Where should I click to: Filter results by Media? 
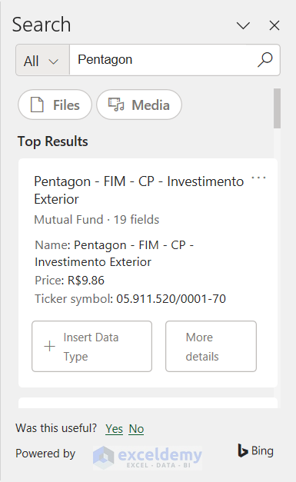click(x=139, y=105)
